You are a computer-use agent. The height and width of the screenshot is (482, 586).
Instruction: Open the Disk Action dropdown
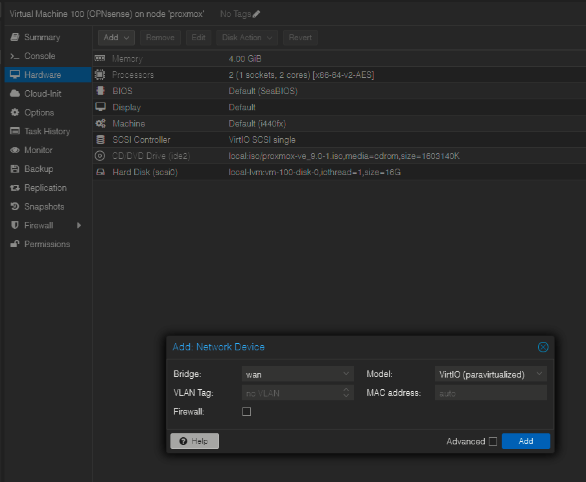click(x=247, y=38)
